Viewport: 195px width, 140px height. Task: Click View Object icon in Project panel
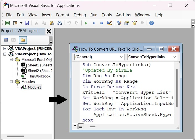pos(13,40)
